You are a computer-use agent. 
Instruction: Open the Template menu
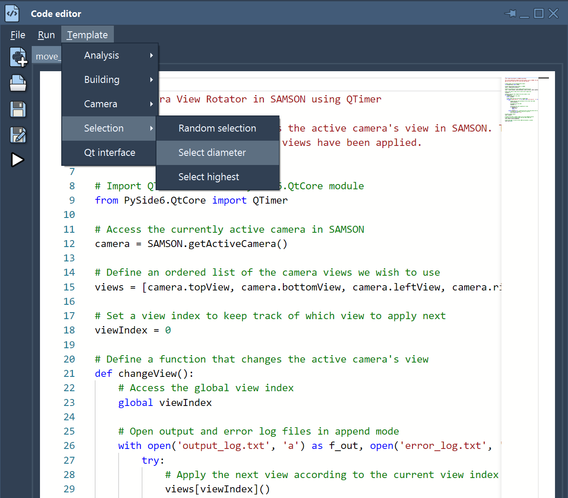pos(87,34)
